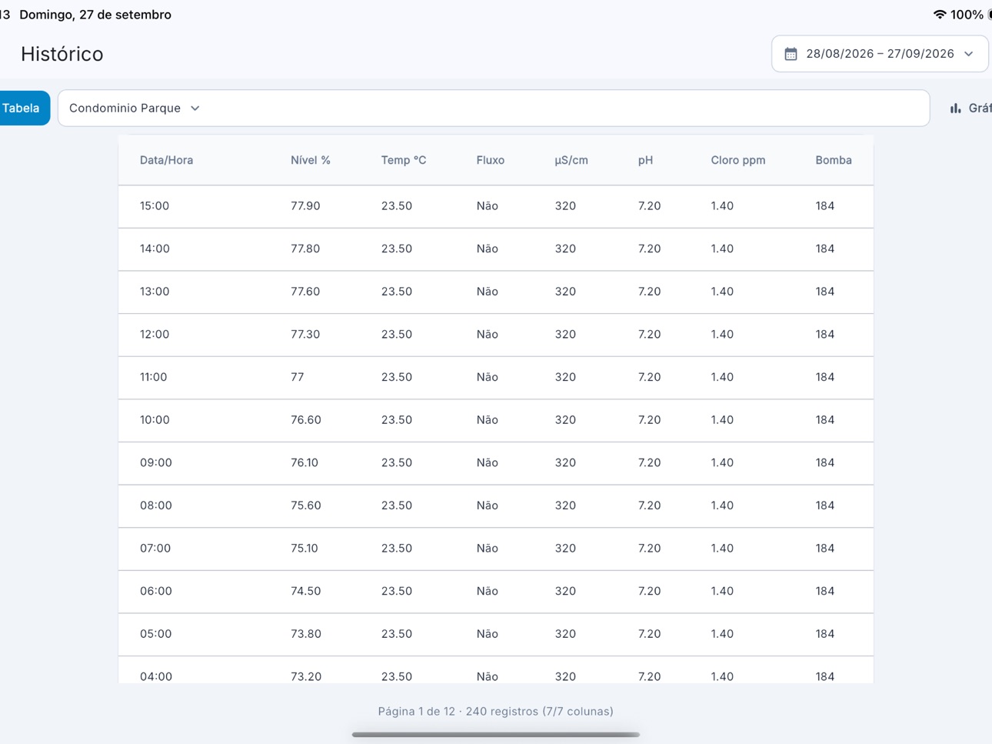The width and height of the screenshot is (992, 744).
Task: Select the 15:00 row time cell
Action: (x=155, y=206)
